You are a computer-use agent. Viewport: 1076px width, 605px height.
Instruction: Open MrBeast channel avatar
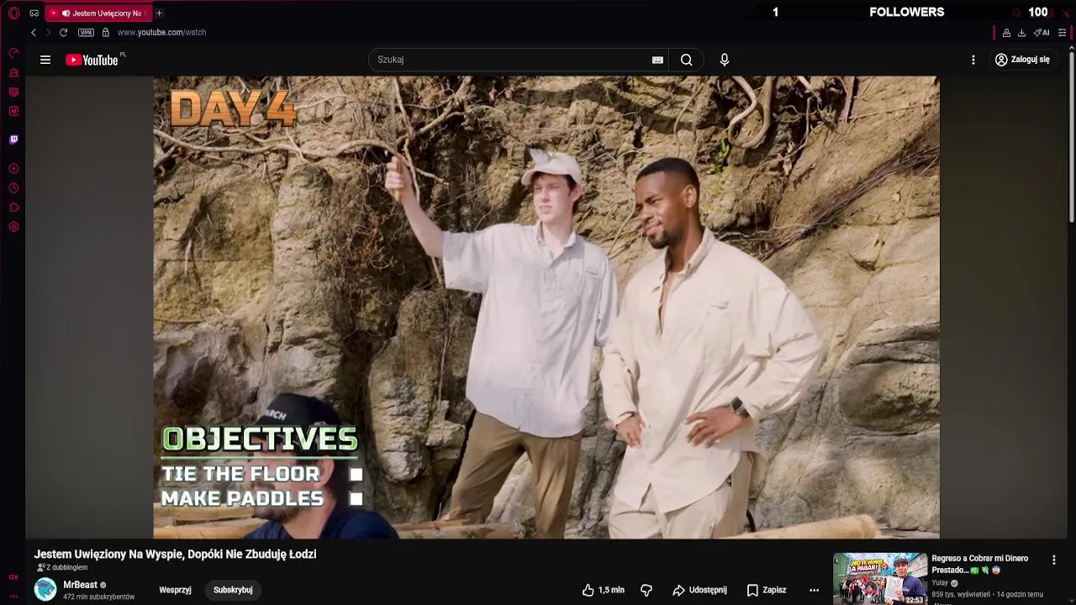45,589
